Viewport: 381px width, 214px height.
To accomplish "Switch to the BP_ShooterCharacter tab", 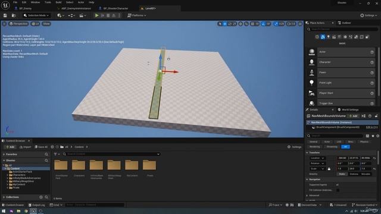I will click(x=115, y=8).
